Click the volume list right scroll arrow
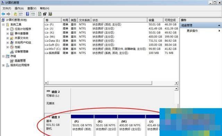This screenshot has width=222, height=136. click(x=176, y=83)
